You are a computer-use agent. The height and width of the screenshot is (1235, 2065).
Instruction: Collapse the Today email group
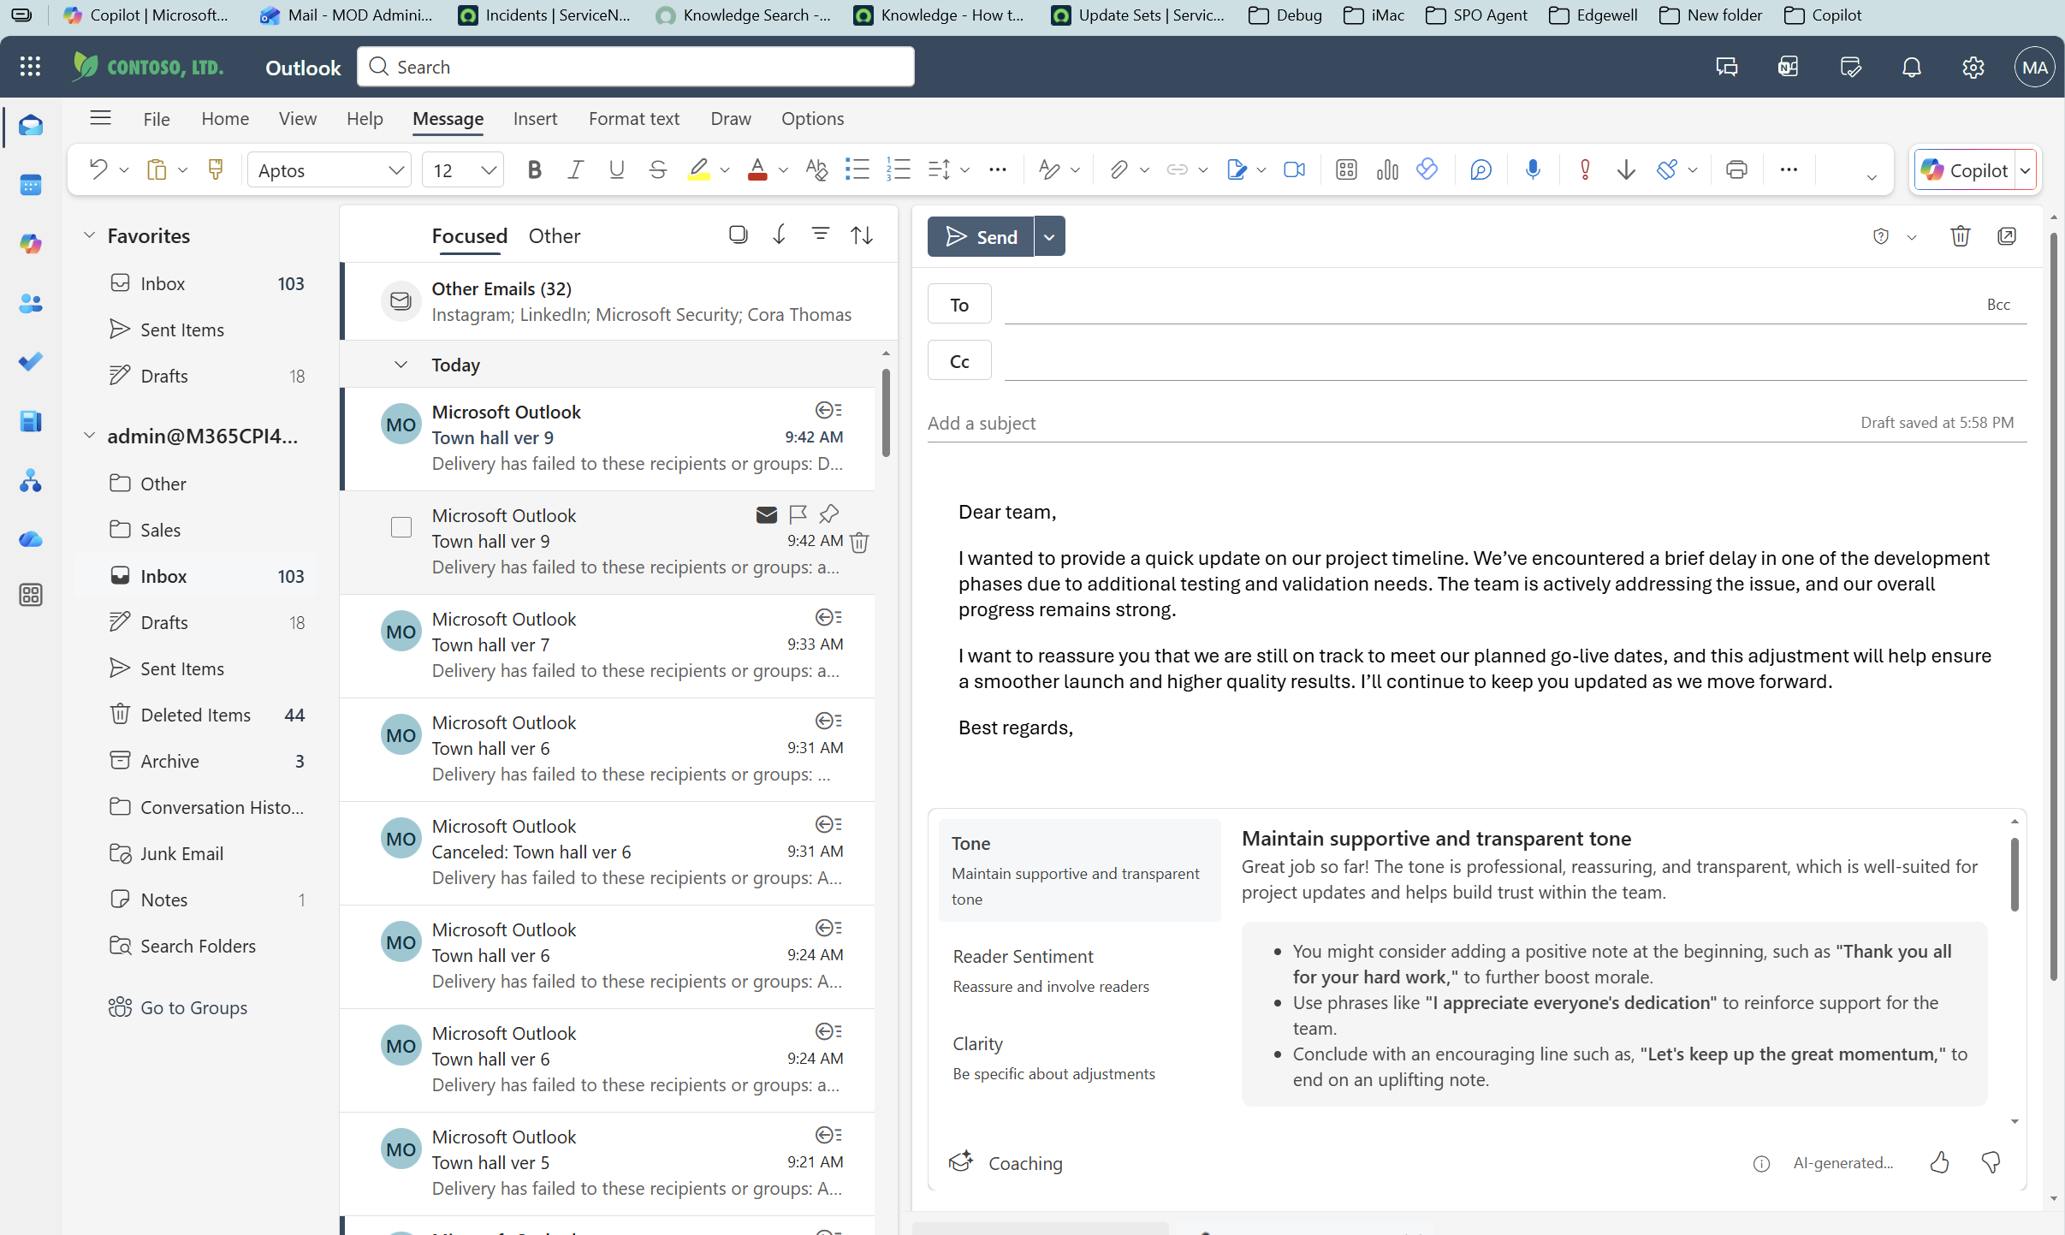[x=401, y=364]
